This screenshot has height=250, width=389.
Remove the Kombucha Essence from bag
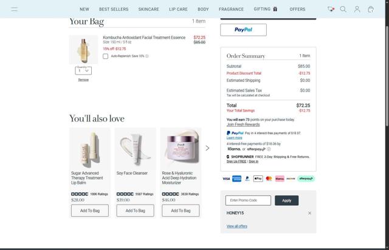pos(83,79)
